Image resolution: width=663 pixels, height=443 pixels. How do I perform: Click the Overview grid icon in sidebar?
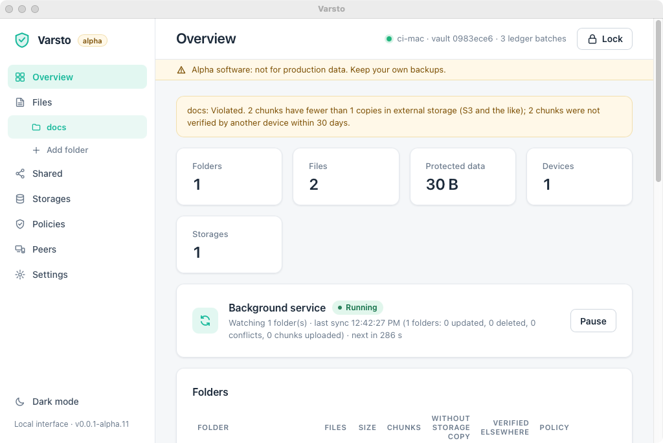click(20, 77)
